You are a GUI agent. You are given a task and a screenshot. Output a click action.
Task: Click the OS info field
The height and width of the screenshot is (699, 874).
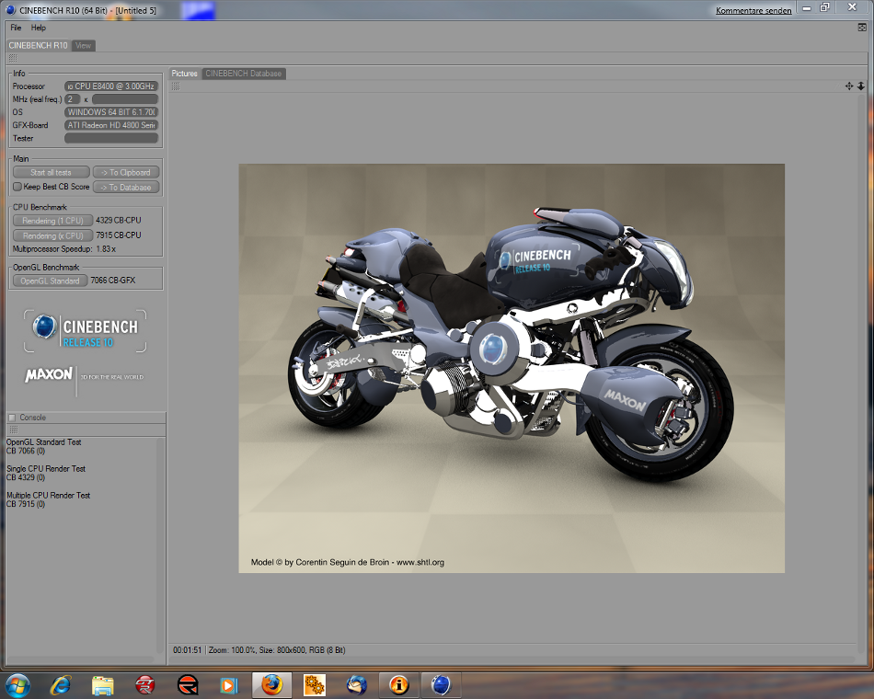coord(111,112)
